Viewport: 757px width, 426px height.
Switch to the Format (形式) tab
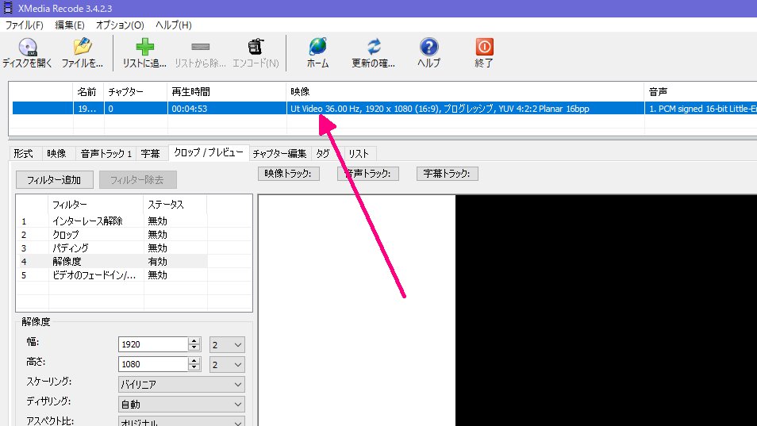tap(23, 153)
